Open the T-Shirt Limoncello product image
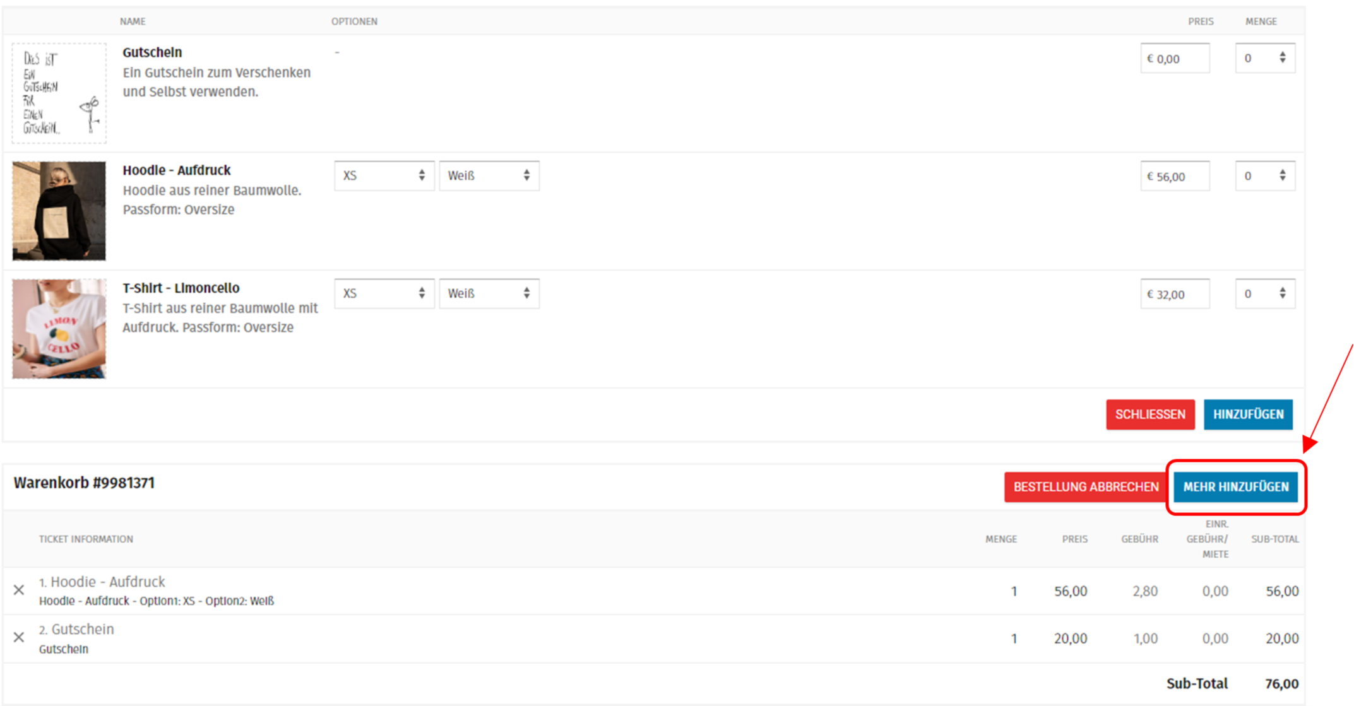The width and height of the screenshot is (1354, 706). click(x=59, y=329)
